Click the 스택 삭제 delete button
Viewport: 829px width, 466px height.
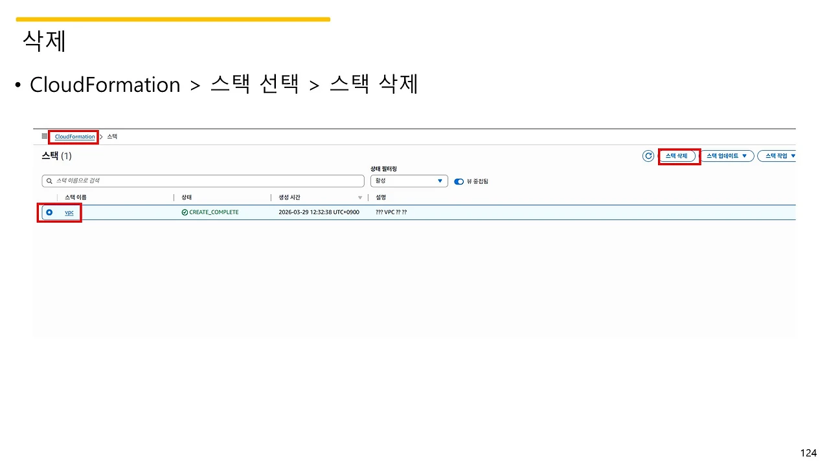[678, 155]
